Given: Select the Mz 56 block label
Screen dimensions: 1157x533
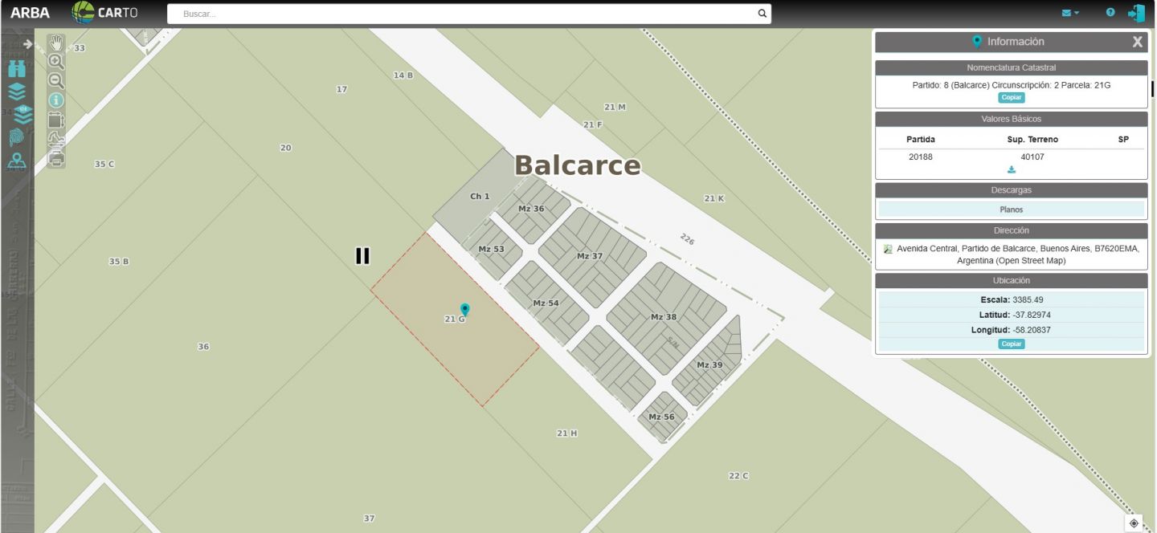Looking at the screenshot, I should click(662, 417).
